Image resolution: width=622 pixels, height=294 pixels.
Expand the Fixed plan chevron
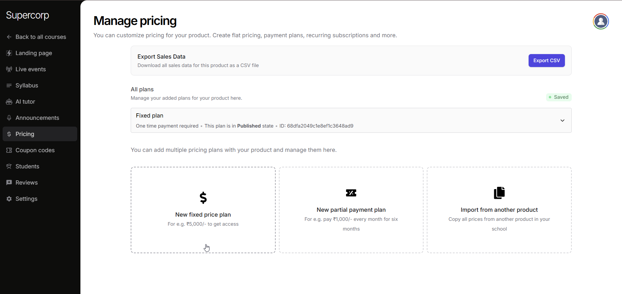(562, 120)
